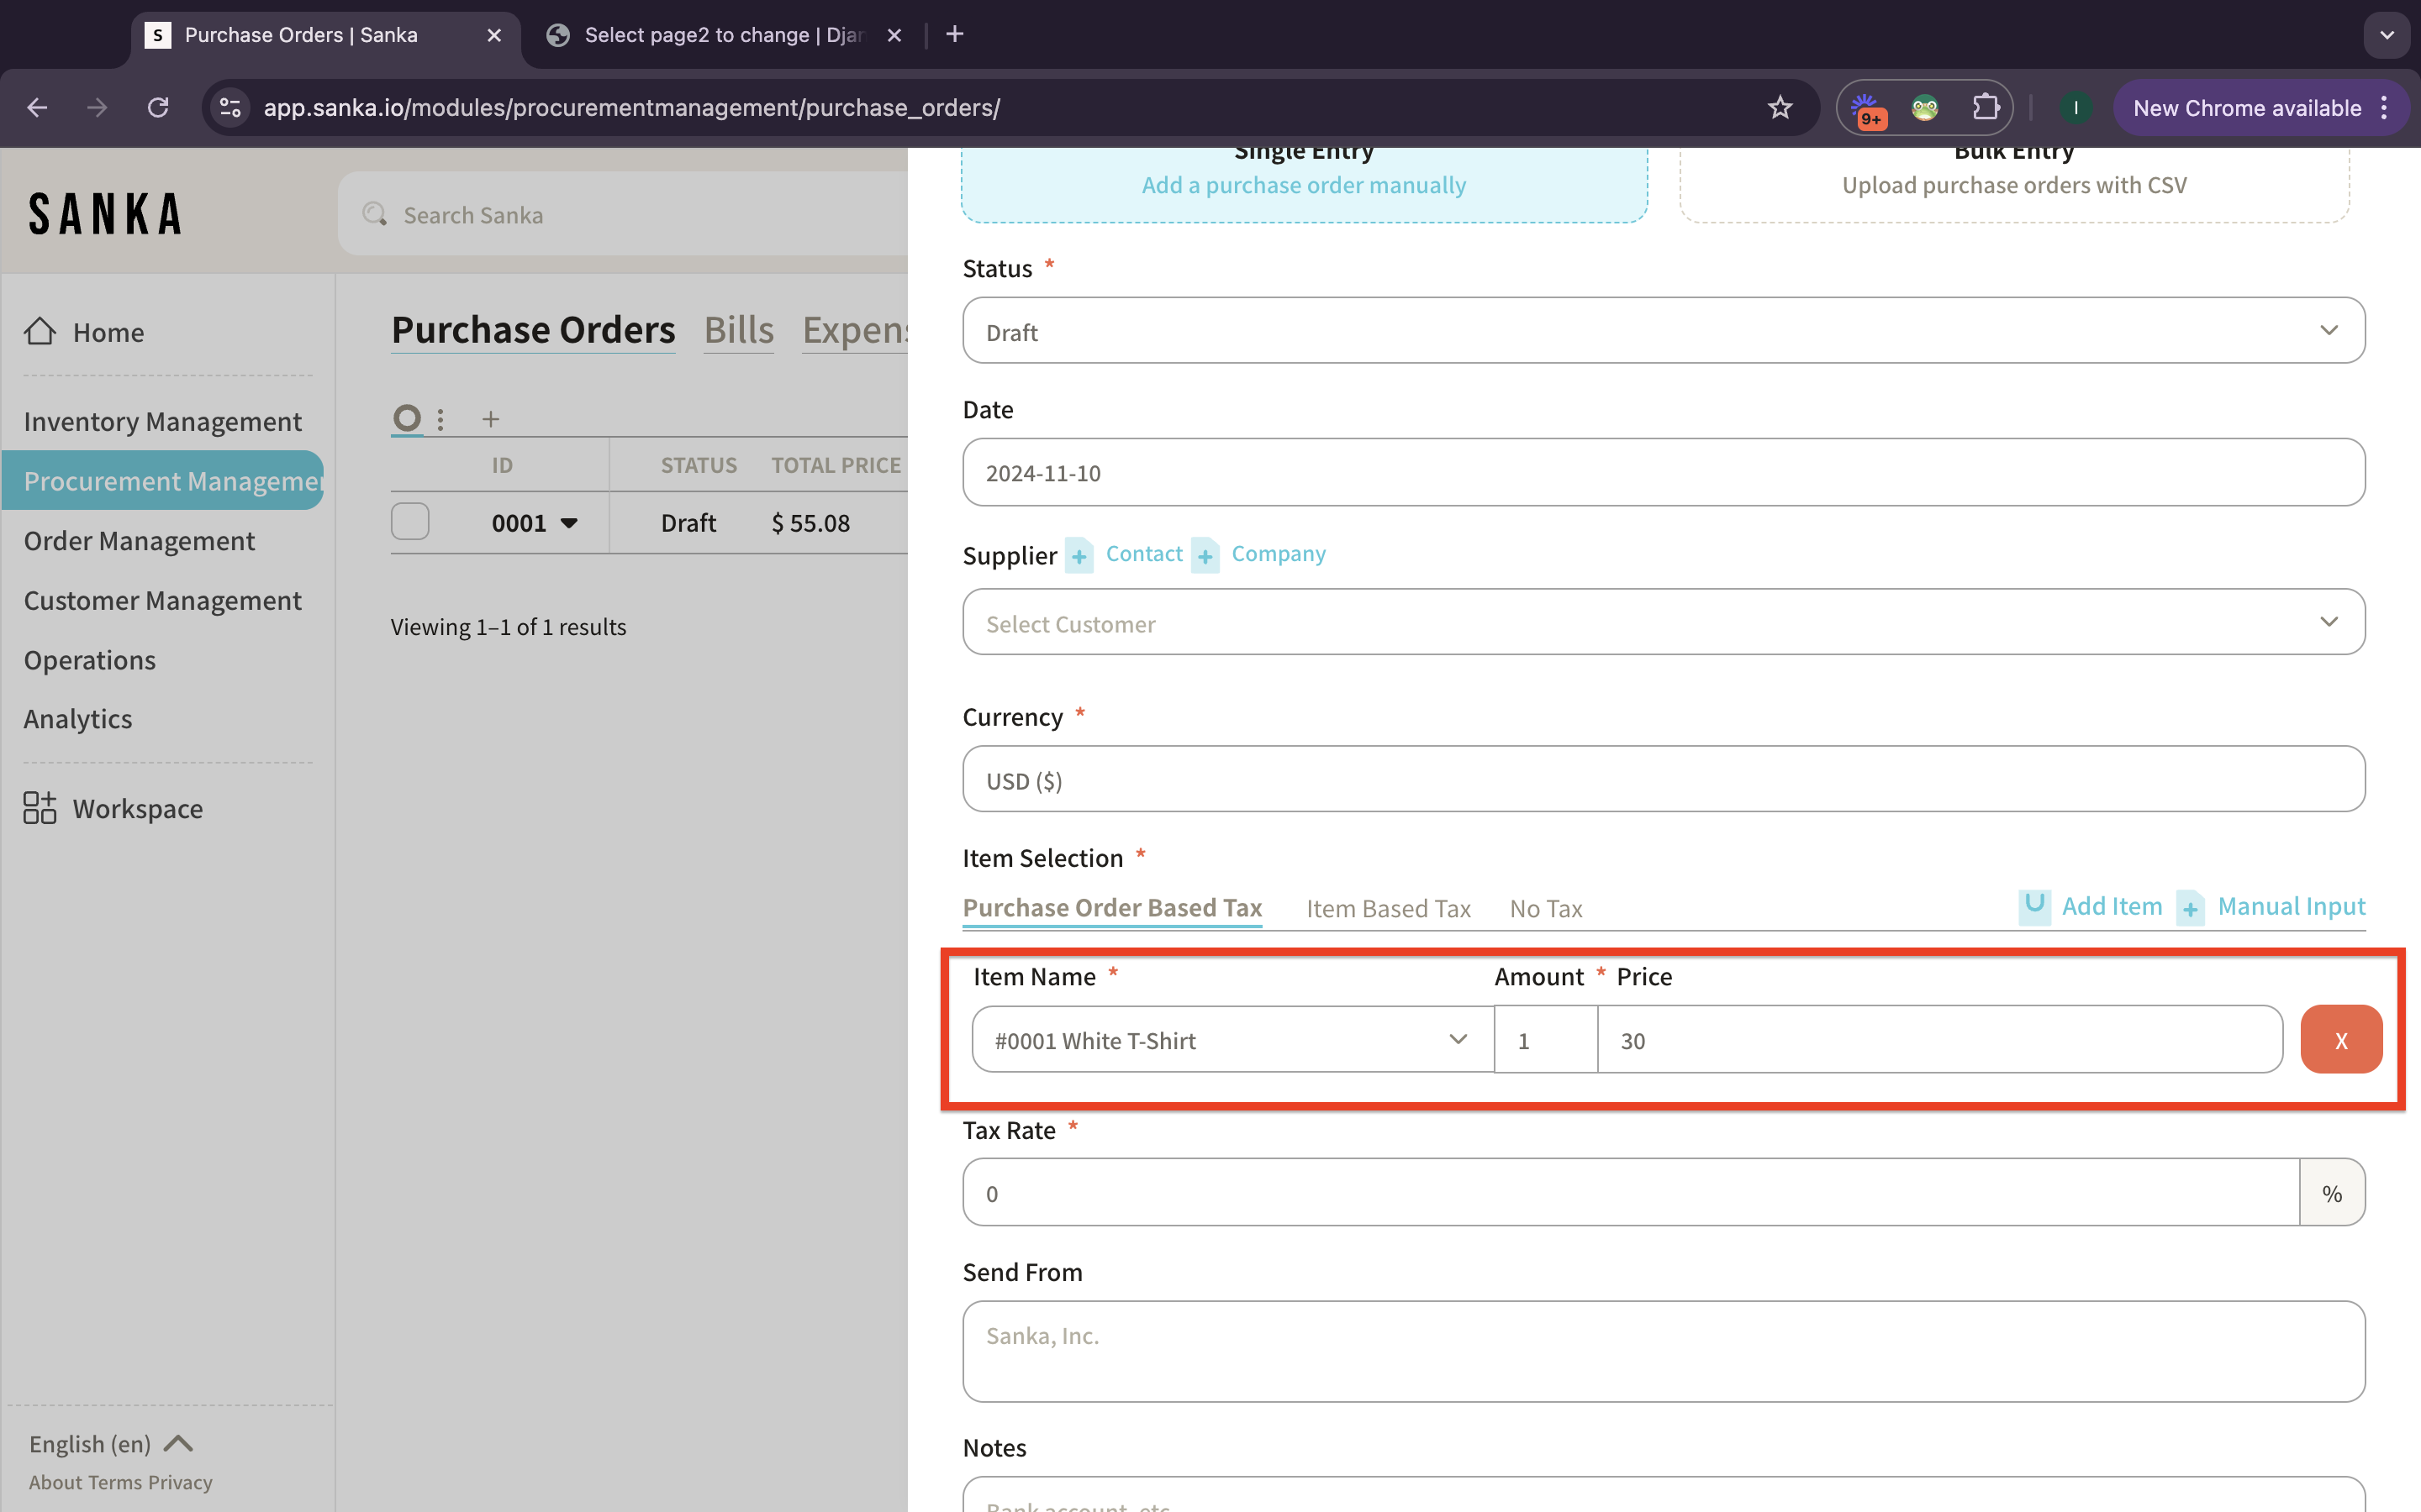
Task: Expand the Select Customer dropdown
Action: (x=1663, y=622)
